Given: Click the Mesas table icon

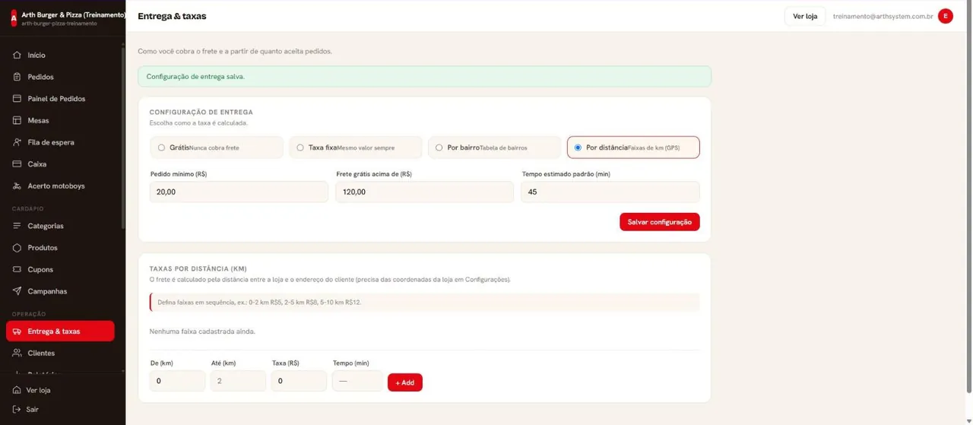Looking at the screenshot, I should click(17, 120).
